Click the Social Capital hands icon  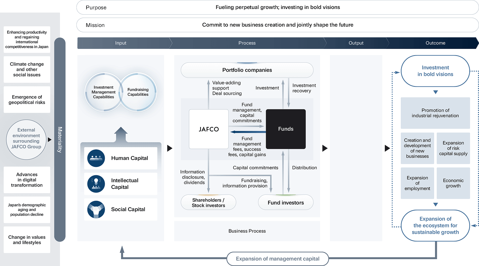[96, 209]
